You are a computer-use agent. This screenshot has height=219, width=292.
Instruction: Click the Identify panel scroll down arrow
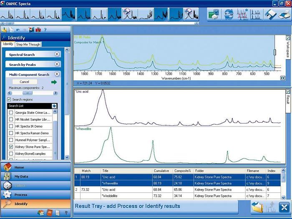67,157
